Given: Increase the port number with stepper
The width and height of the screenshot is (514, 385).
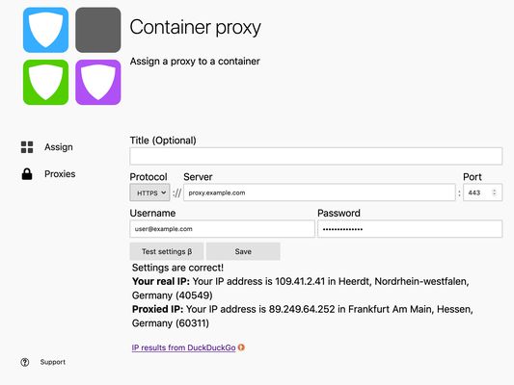Looking at the screenshot, I should point(495,191).
